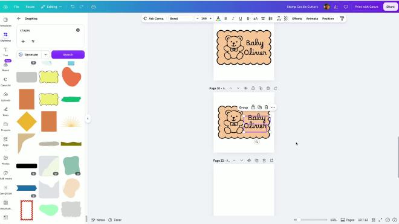The width and height of the screenshot is (399, 224).
Task: Click the font size 188 field
Action: (x=204, y=19)
